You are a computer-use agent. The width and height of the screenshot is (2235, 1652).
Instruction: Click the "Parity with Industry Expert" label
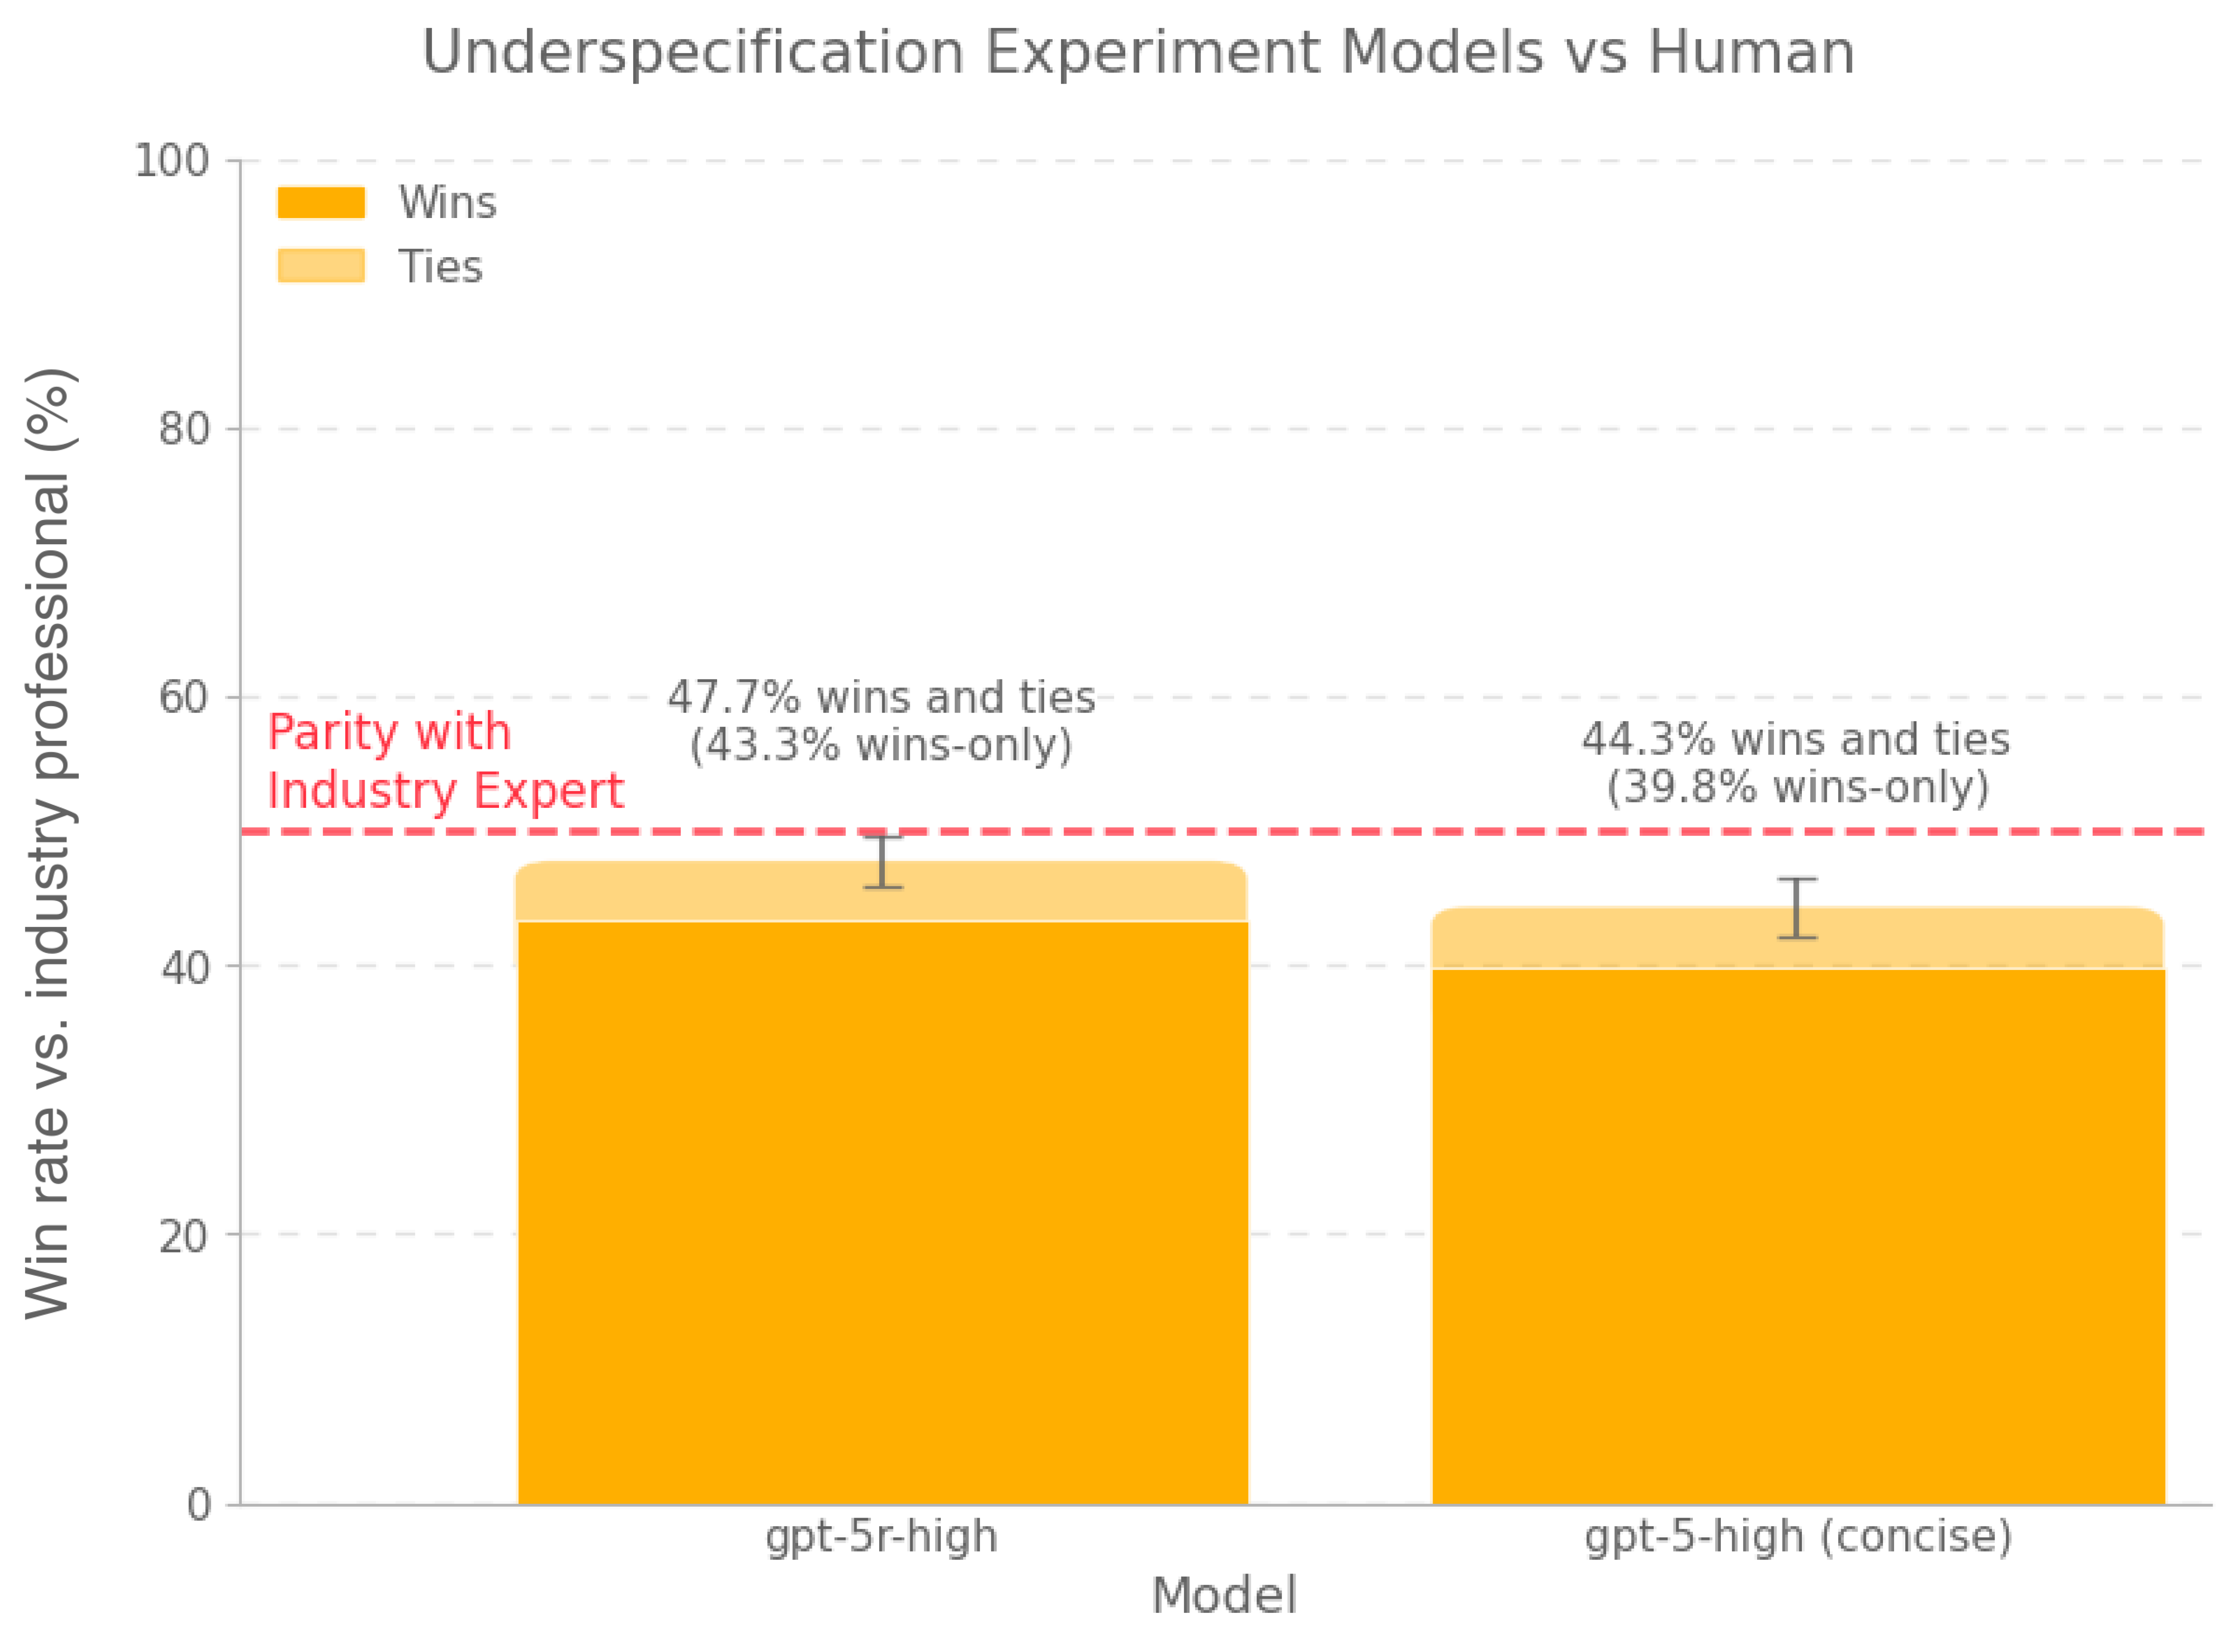445,761
